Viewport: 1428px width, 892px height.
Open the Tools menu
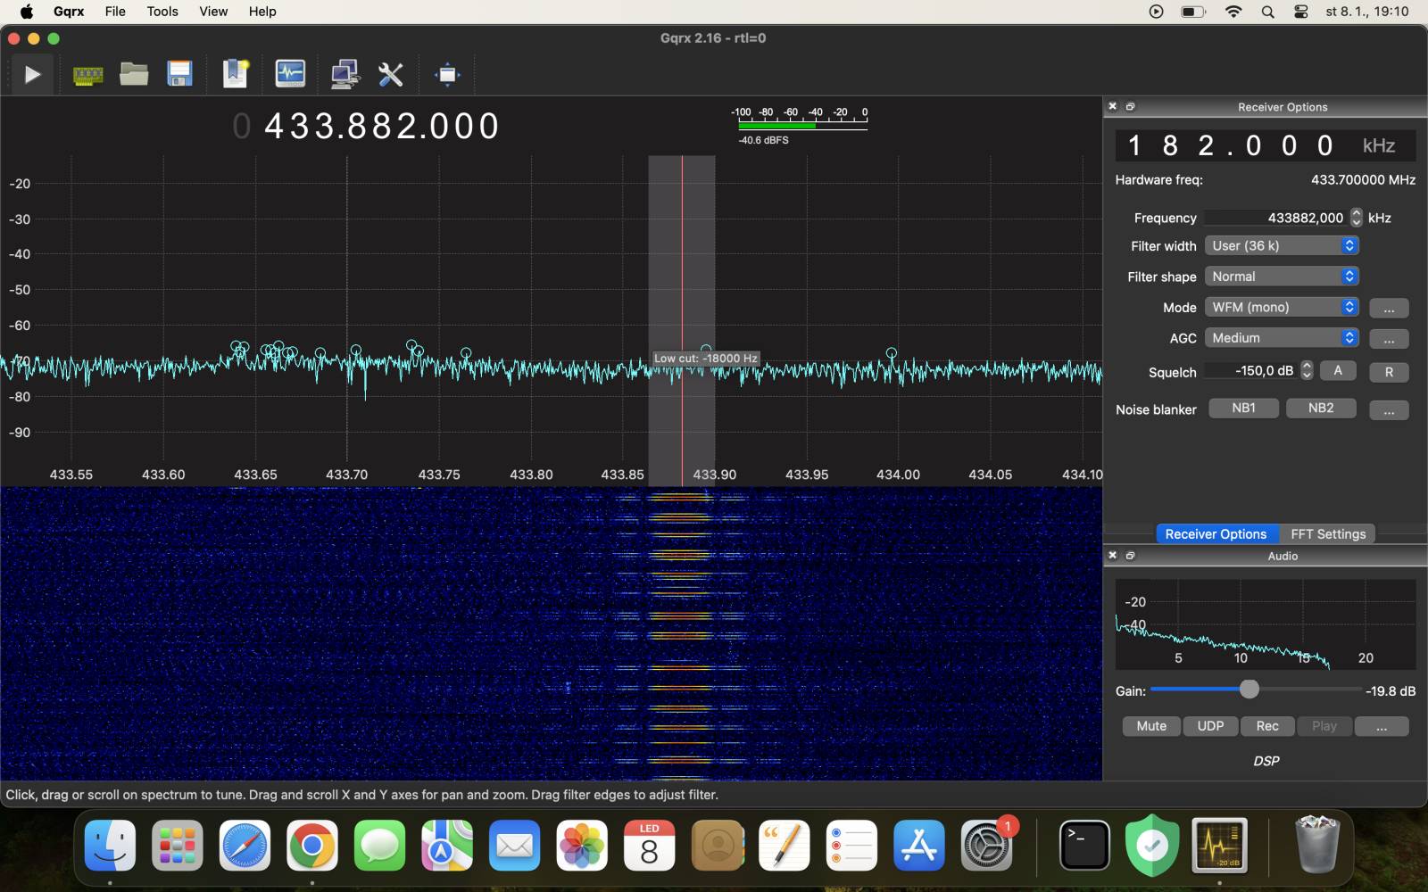(x=162, y=12)
